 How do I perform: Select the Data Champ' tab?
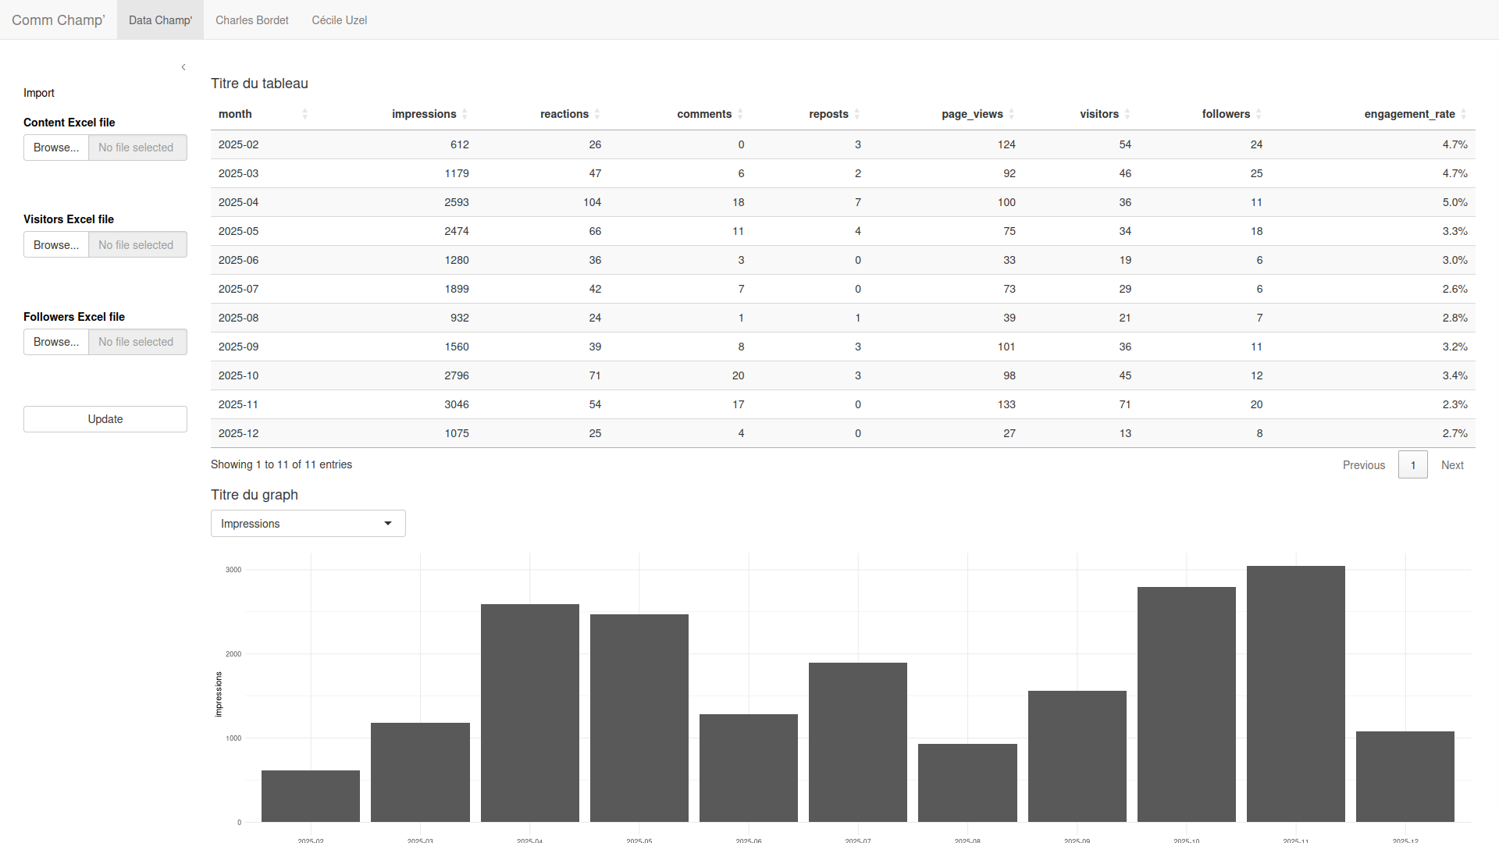click(160, 20)
